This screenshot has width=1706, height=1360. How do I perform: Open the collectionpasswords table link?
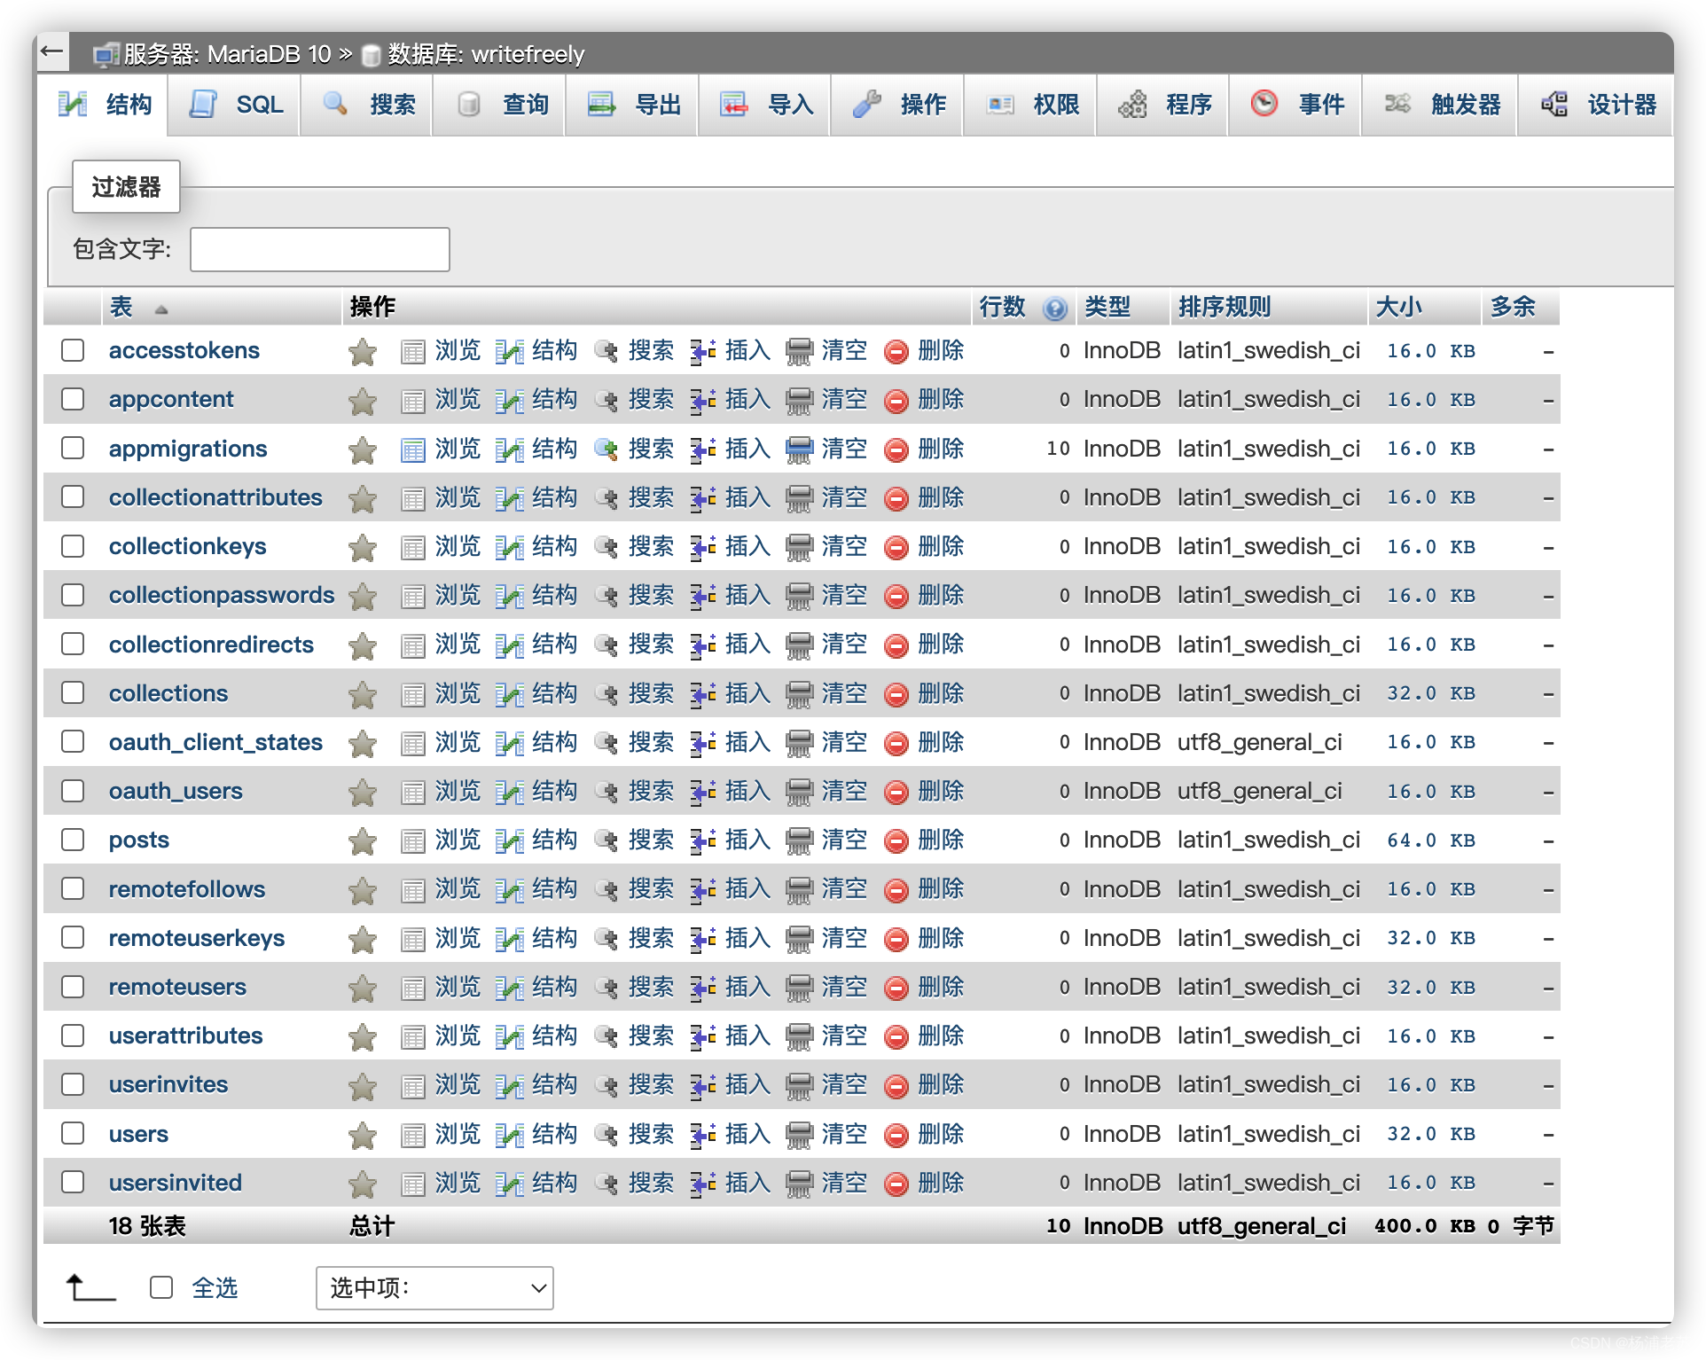221,595
